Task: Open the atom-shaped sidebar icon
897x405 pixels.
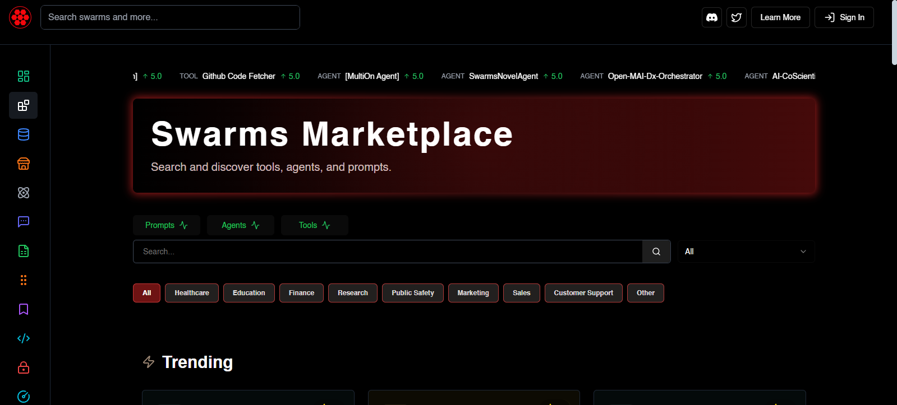Action: tap(24, 193)
